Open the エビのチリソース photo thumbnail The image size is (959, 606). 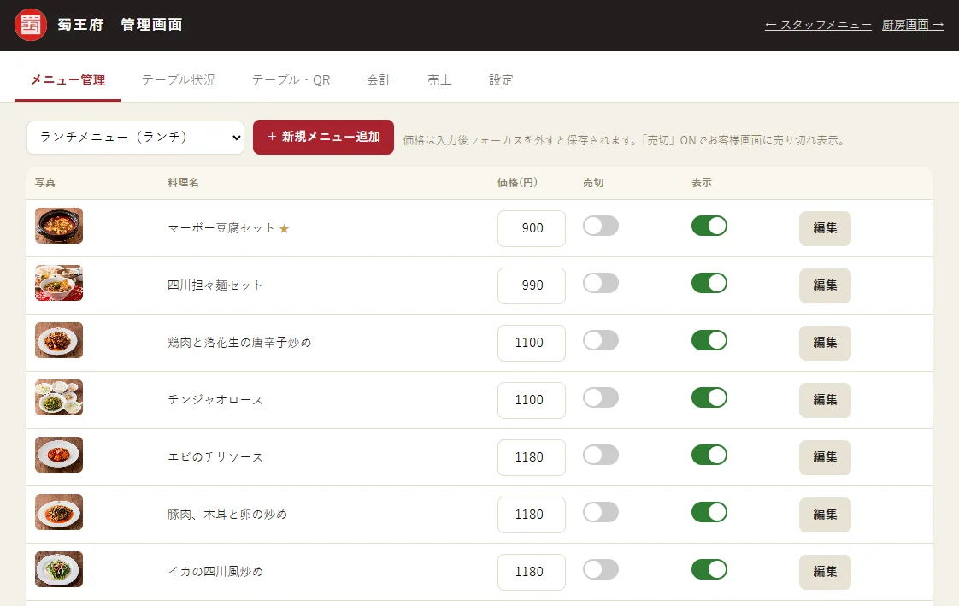click(x=59, y=455)
